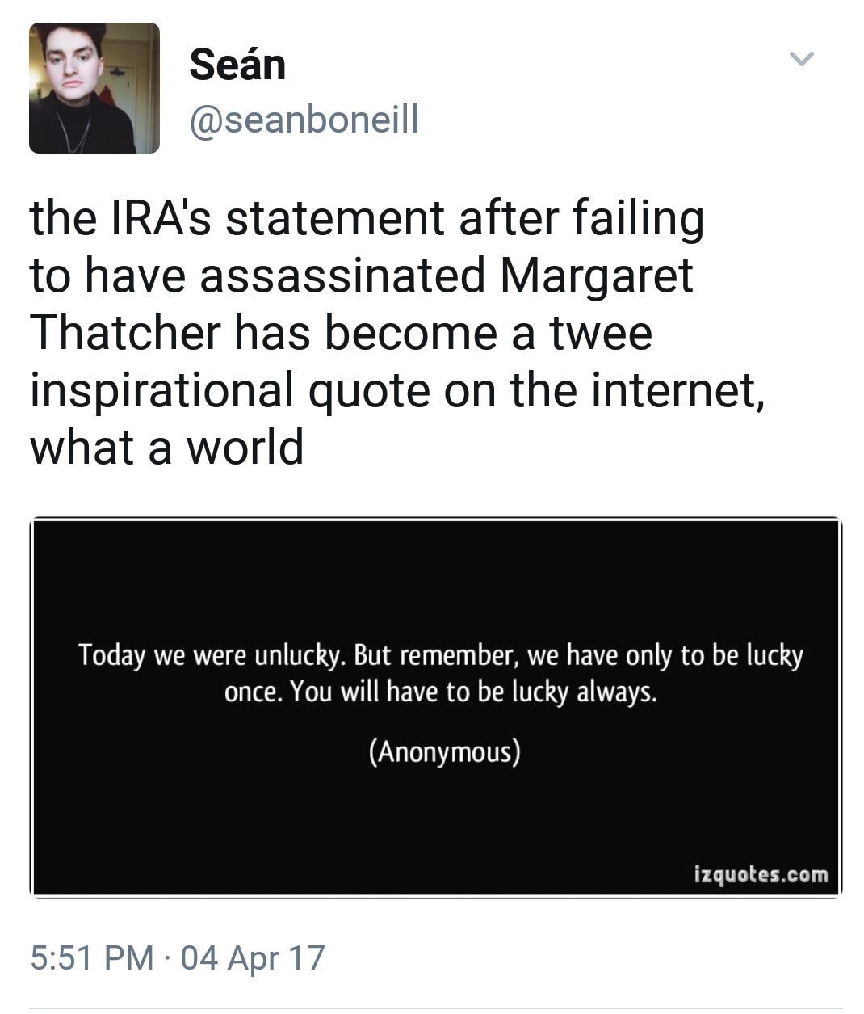Click the 04 Apr 17 date
Screen dimensions: 864x1014
[x=253, y=958]
